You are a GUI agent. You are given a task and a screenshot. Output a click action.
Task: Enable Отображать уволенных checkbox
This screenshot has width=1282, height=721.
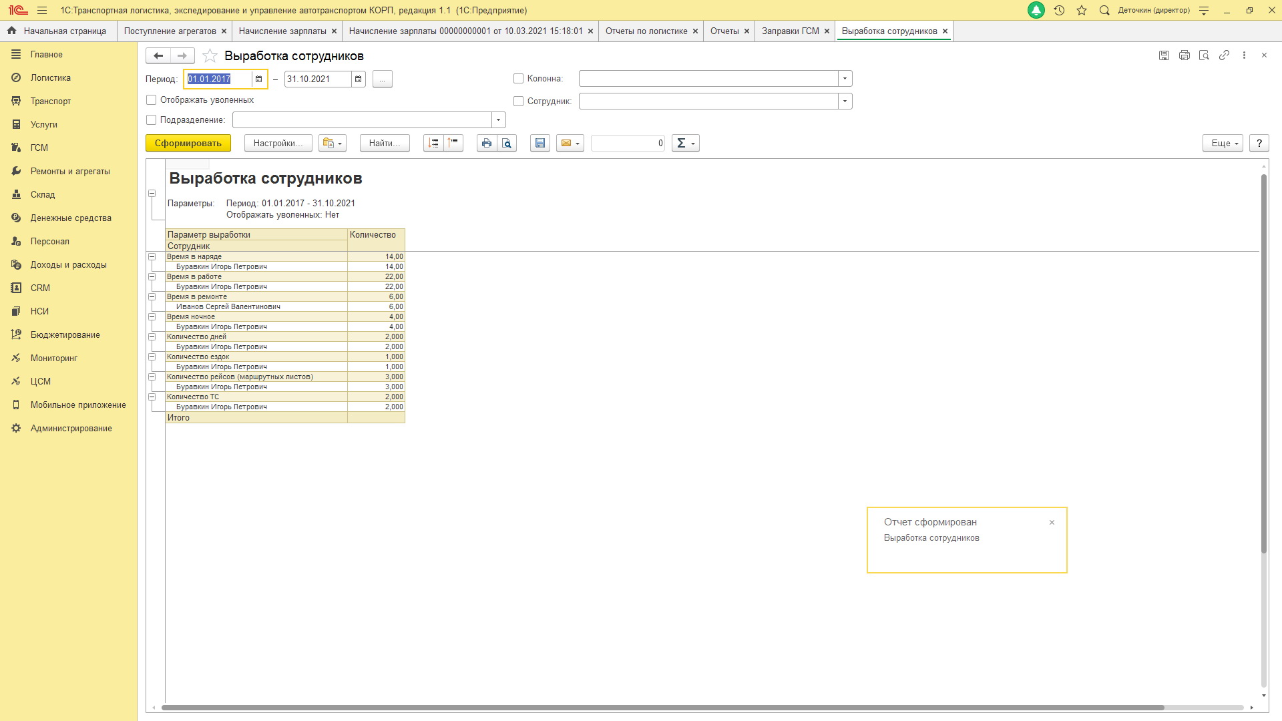point(152,100)
